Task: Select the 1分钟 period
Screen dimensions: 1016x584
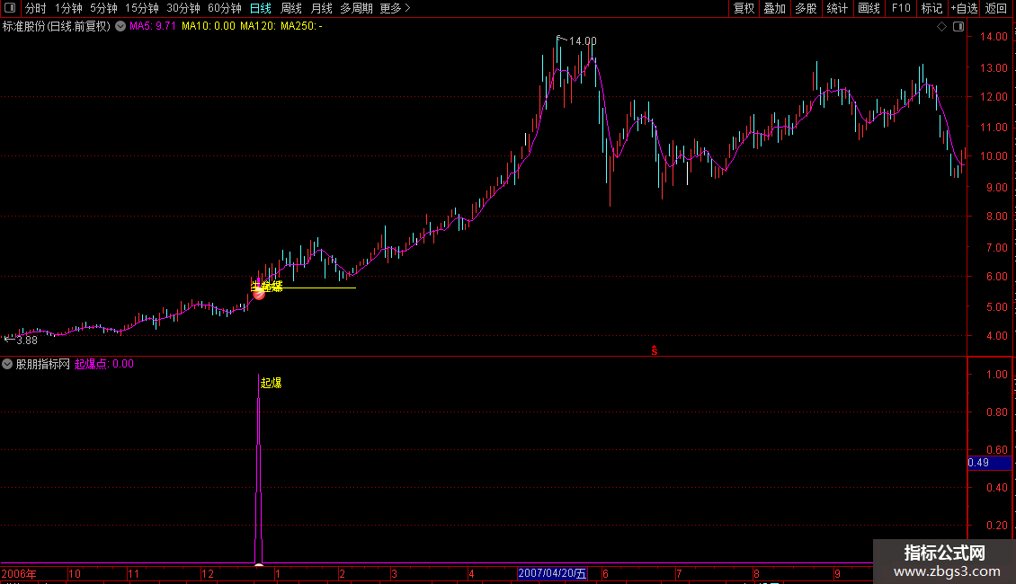Action: coord(68,8)
